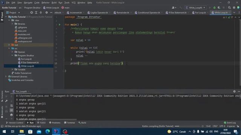Viewport: 241px width, 135px height.
Task: Open File Explorer from taskbar
Action: click(x=21, y=132)
